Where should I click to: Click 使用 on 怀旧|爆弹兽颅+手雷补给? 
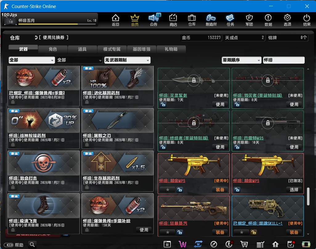(x=144, y=230)
